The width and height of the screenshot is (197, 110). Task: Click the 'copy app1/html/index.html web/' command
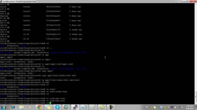(59, 75)
